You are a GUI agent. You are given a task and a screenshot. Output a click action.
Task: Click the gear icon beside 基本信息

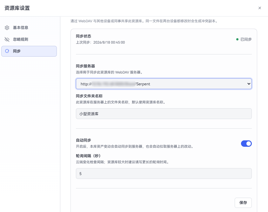[7, 28]
